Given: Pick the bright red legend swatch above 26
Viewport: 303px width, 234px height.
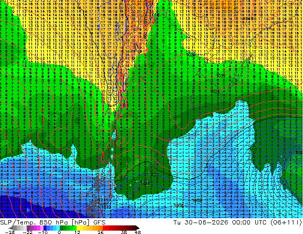Looking at the screenshot, I should pos(104,228).
